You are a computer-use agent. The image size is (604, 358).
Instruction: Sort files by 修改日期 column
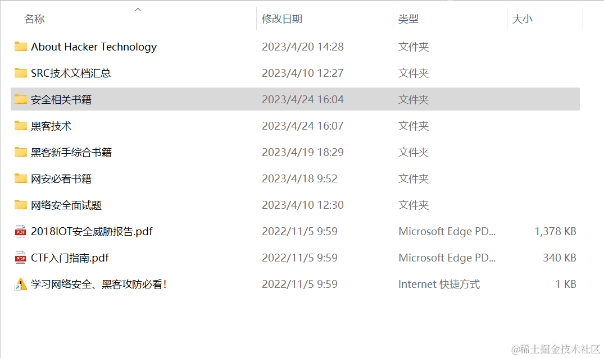282,19
